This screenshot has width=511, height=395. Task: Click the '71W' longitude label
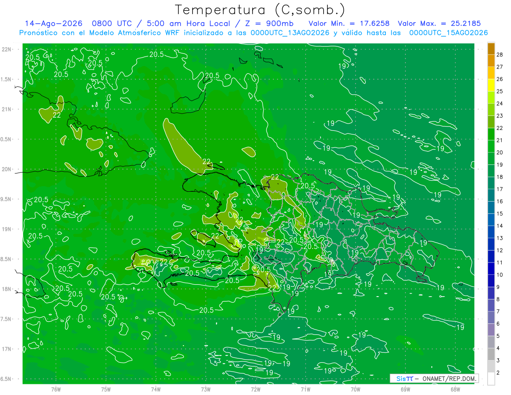305,389
